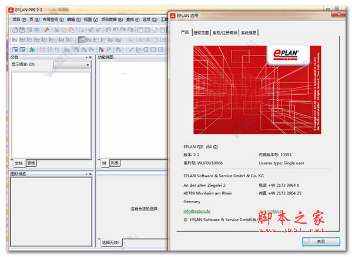Close the 文档 panel with its x
Screen dimensions: 352x257
click(x=90, y=57)
